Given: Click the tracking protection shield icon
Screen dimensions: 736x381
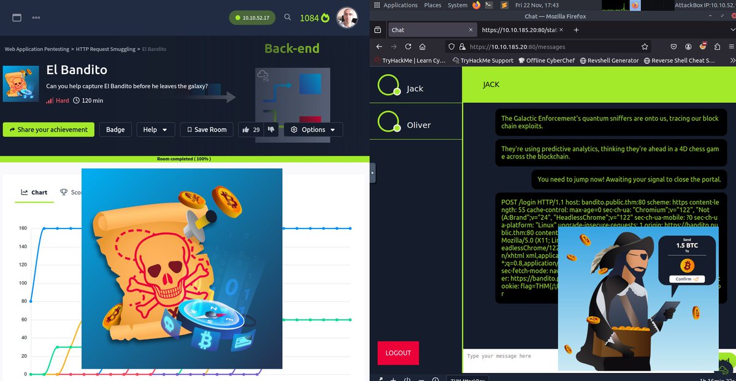Looking at the screenshot, I should click(x=452, y=47).
